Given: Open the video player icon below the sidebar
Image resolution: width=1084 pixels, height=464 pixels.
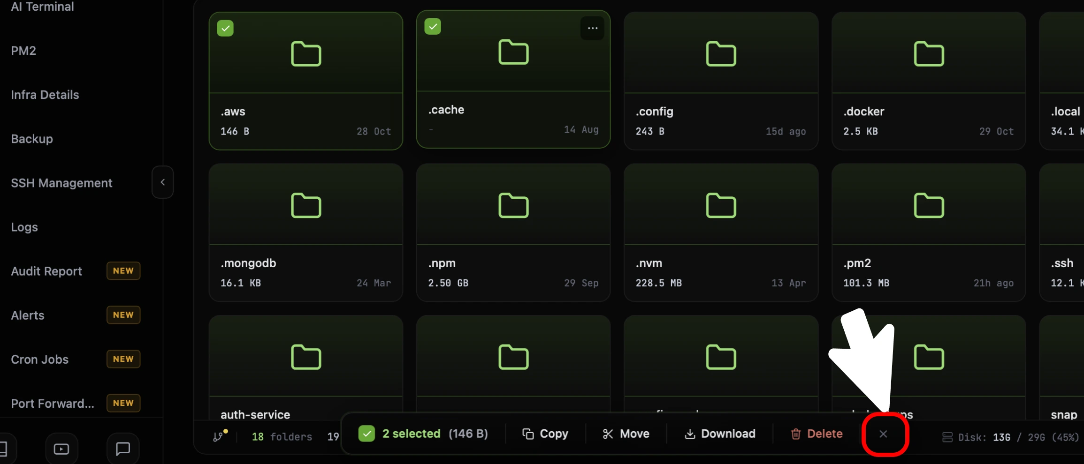Looking at the screenshot, I should [61, 449].
